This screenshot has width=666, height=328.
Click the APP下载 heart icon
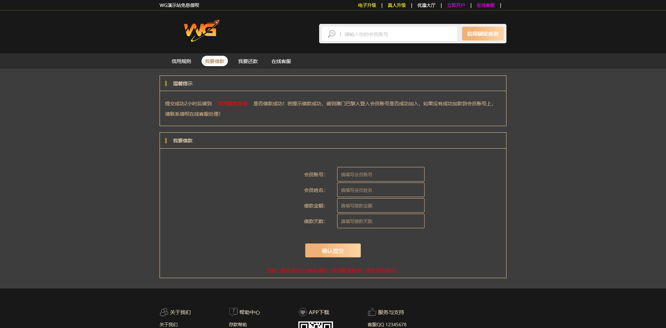(x=302, y=312)
